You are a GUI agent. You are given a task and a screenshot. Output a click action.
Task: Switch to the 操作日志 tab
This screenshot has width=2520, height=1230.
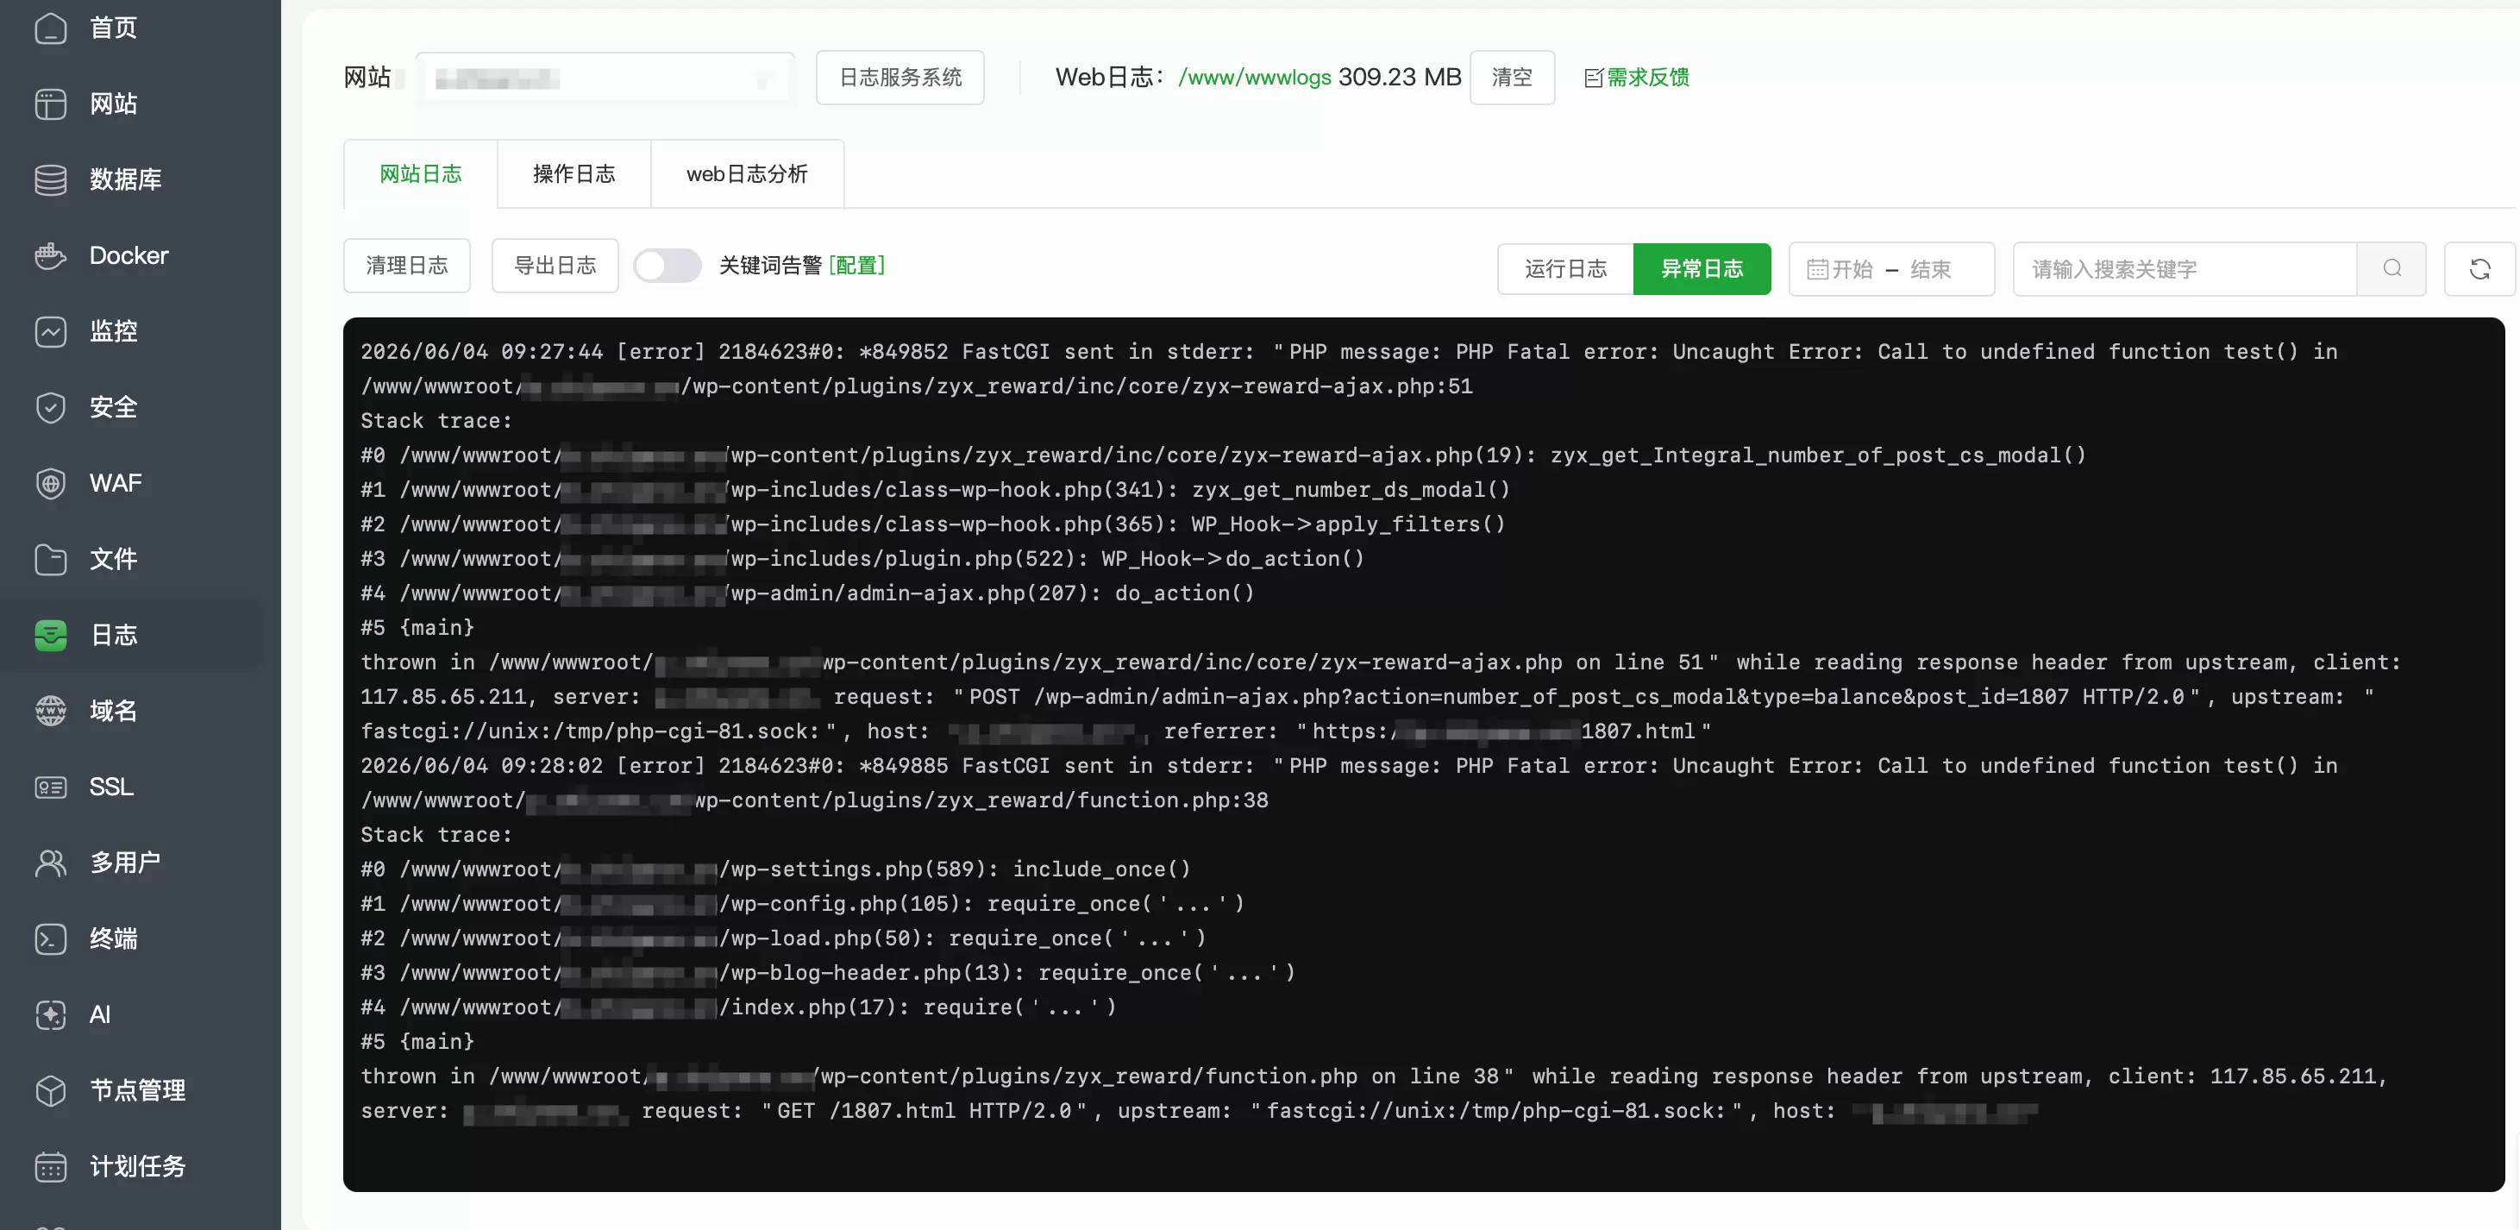[x=574, y=174]
